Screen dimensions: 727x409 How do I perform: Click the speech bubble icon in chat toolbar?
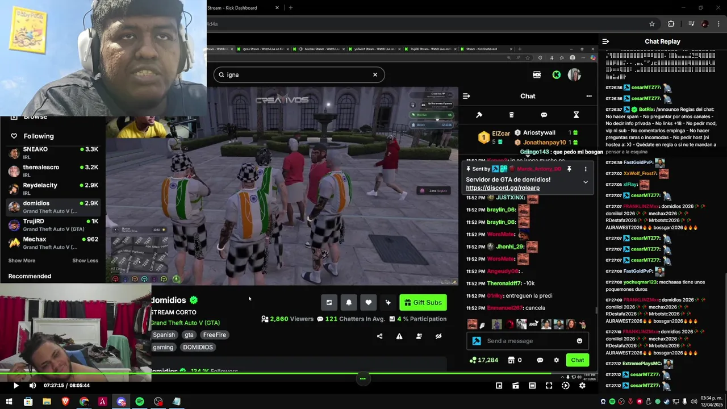click(544, 115)
